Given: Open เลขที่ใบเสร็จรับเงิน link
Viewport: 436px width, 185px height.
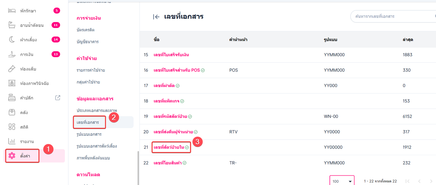Looking at the screenshot, I should click(171, 55).
